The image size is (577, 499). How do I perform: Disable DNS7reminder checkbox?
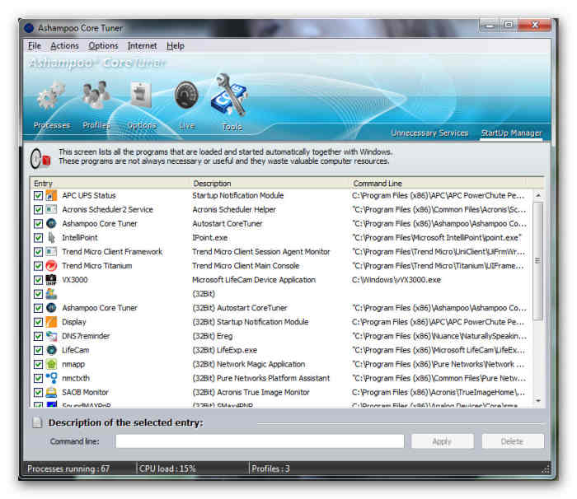coord(38,336)
